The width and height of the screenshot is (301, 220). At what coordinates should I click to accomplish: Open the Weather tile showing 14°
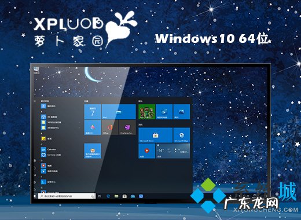pyautogui.click(x=173, y=151)
